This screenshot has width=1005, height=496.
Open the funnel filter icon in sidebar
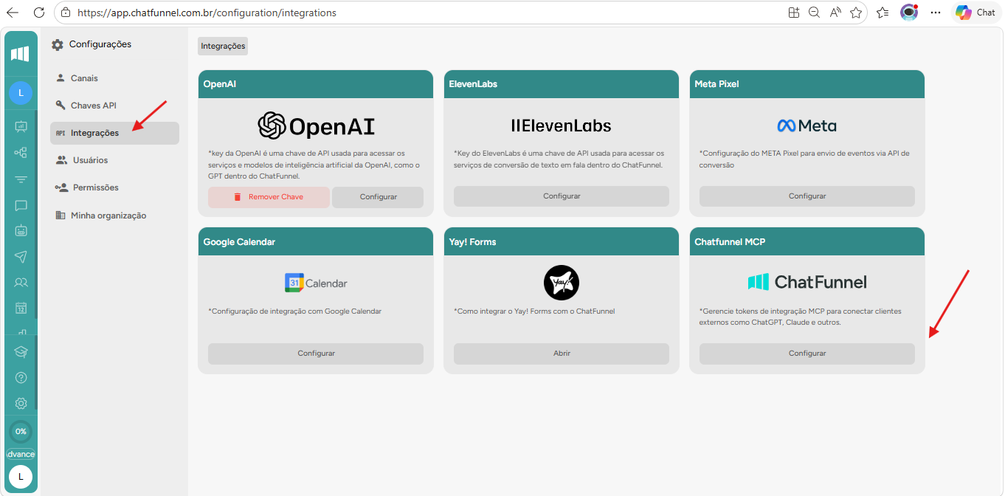pyautogui.click(x=21, y=179)
